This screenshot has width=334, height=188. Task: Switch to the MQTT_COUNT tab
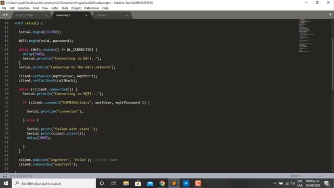pyautogui.click(x=25, y=15)
